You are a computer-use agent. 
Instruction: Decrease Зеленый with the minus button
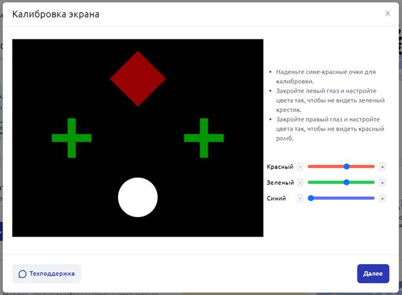click(x=300, y=182)
